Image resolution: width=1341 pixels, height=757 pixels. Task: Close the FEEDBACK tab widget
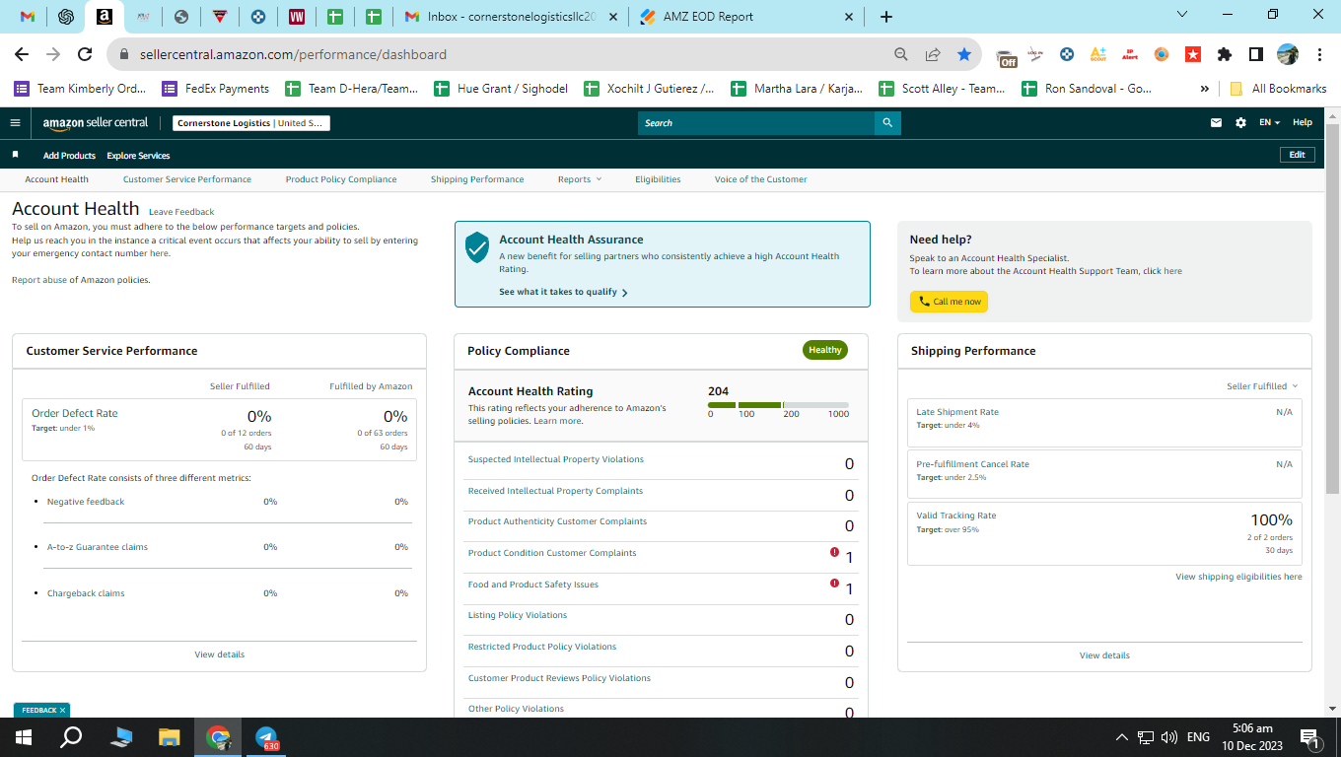[62, 710]
